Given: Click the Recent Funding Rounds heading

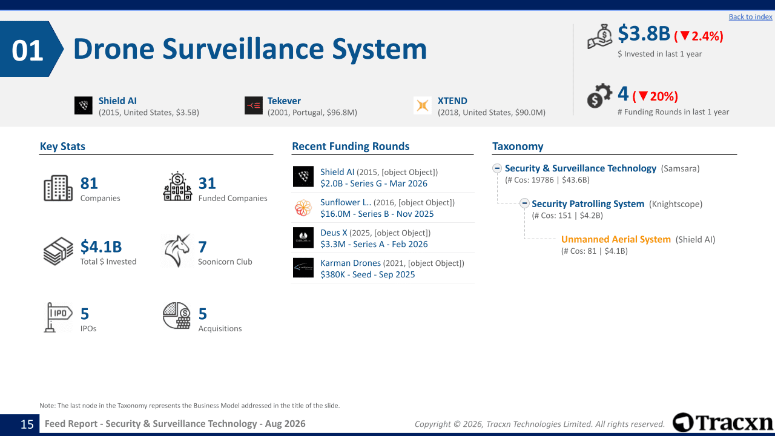Looking at the screenshot, I should (x=351, y=146).
